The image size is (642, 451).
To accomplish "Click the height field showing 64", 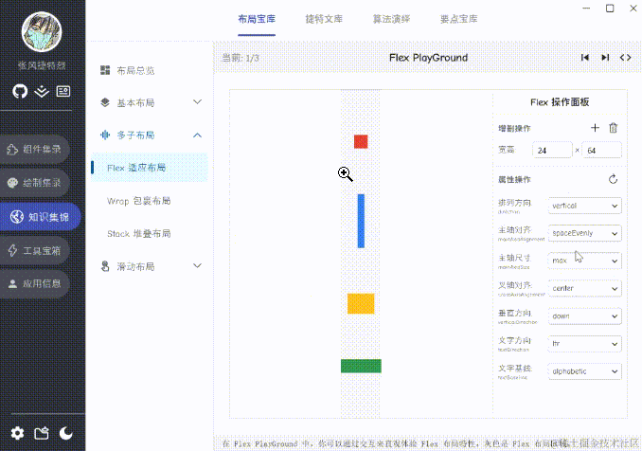I will (x=601, y=151).
